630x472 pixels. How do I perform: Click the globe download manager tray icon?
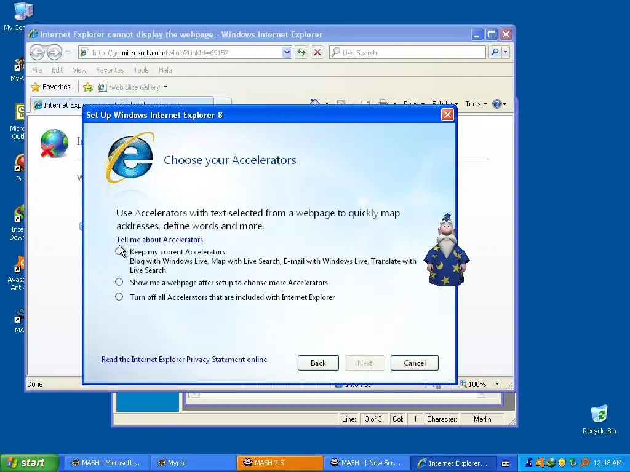[x=551, y=463]
